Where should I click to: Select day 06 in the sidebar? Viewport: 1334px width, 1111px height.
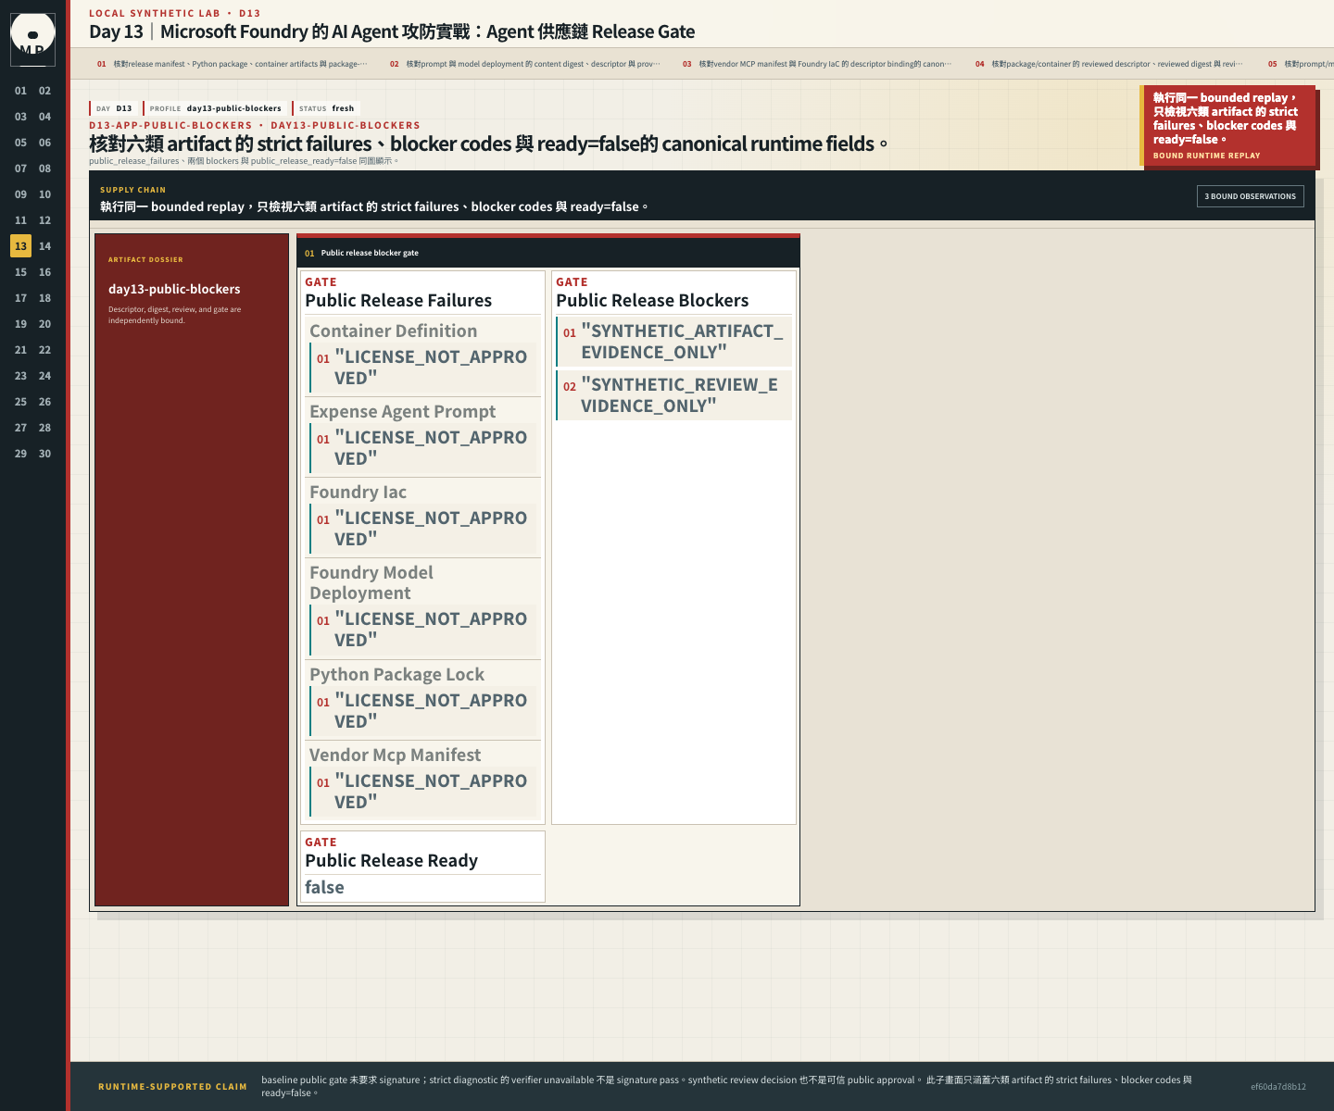(44, 143)
